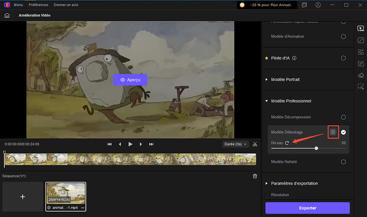Select the eraser tool in the right sidebar
Screen dimensions: 367x217
[361, 75]
